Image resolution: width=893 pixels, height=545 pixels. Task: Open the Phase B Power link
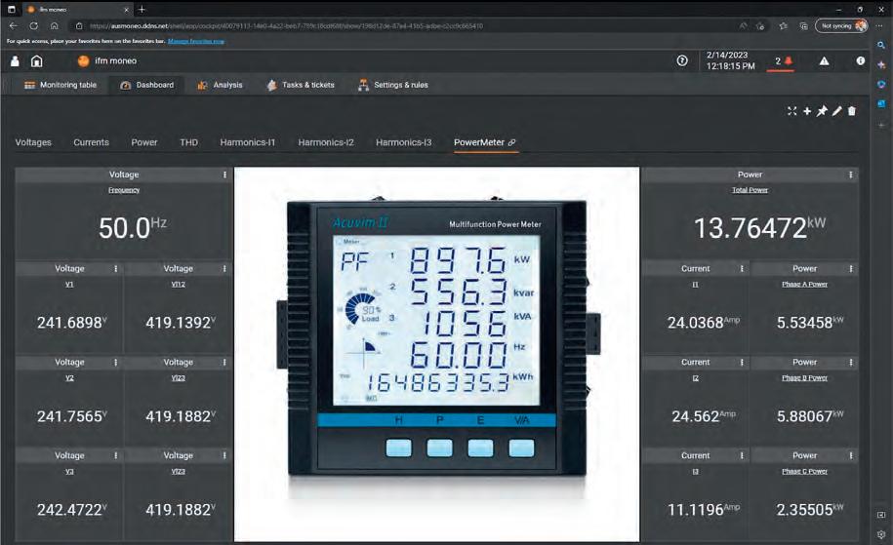pyautogui.click(x=804, y=377)
